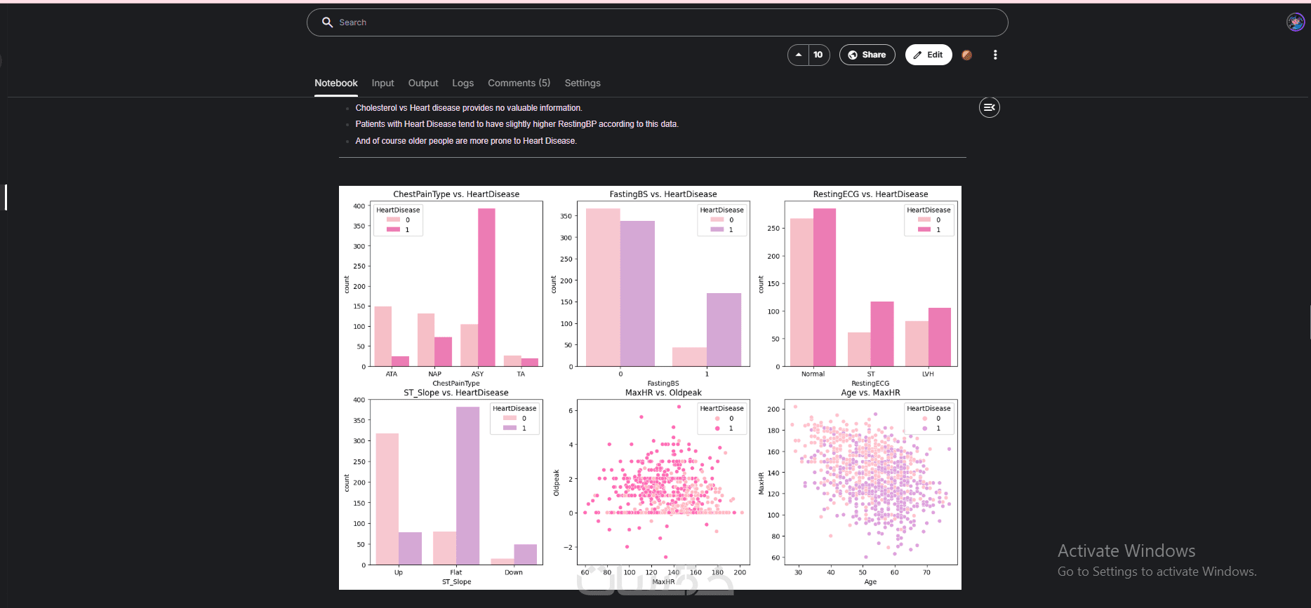Upvote the notebook with arrow icon
The height and width of the screenshot is (608, 1311).
[x=799, y=55]
